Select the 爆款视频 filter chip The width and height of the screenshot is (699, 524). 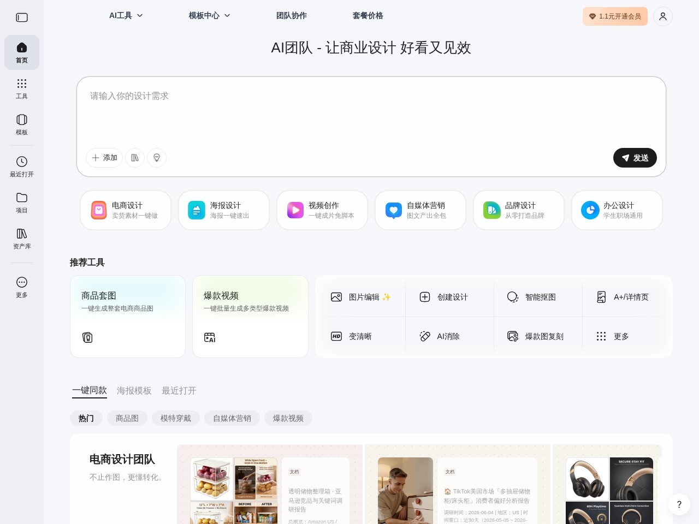click(288, 418)
